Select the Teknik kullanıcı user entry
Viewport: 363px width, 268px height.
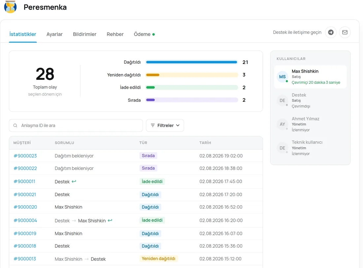point(310,148)
